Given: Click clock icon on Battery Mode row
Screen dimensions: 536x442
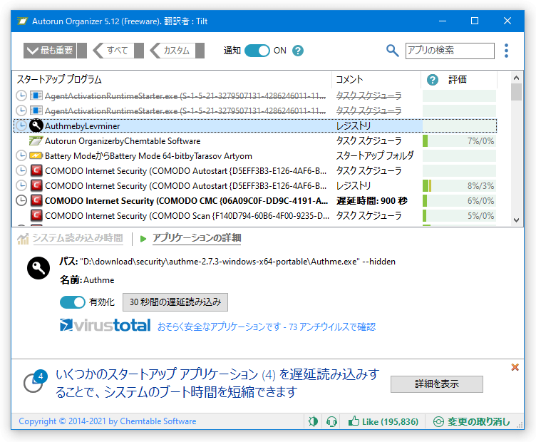Looking at the screenshot, I should coord(21,156).
